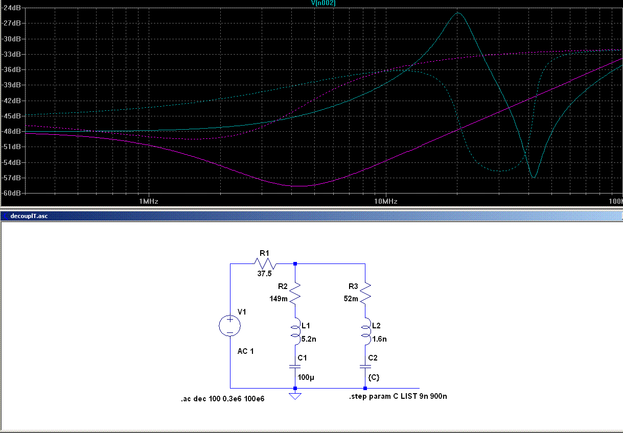Click the 100µ capacitance value

306,377
